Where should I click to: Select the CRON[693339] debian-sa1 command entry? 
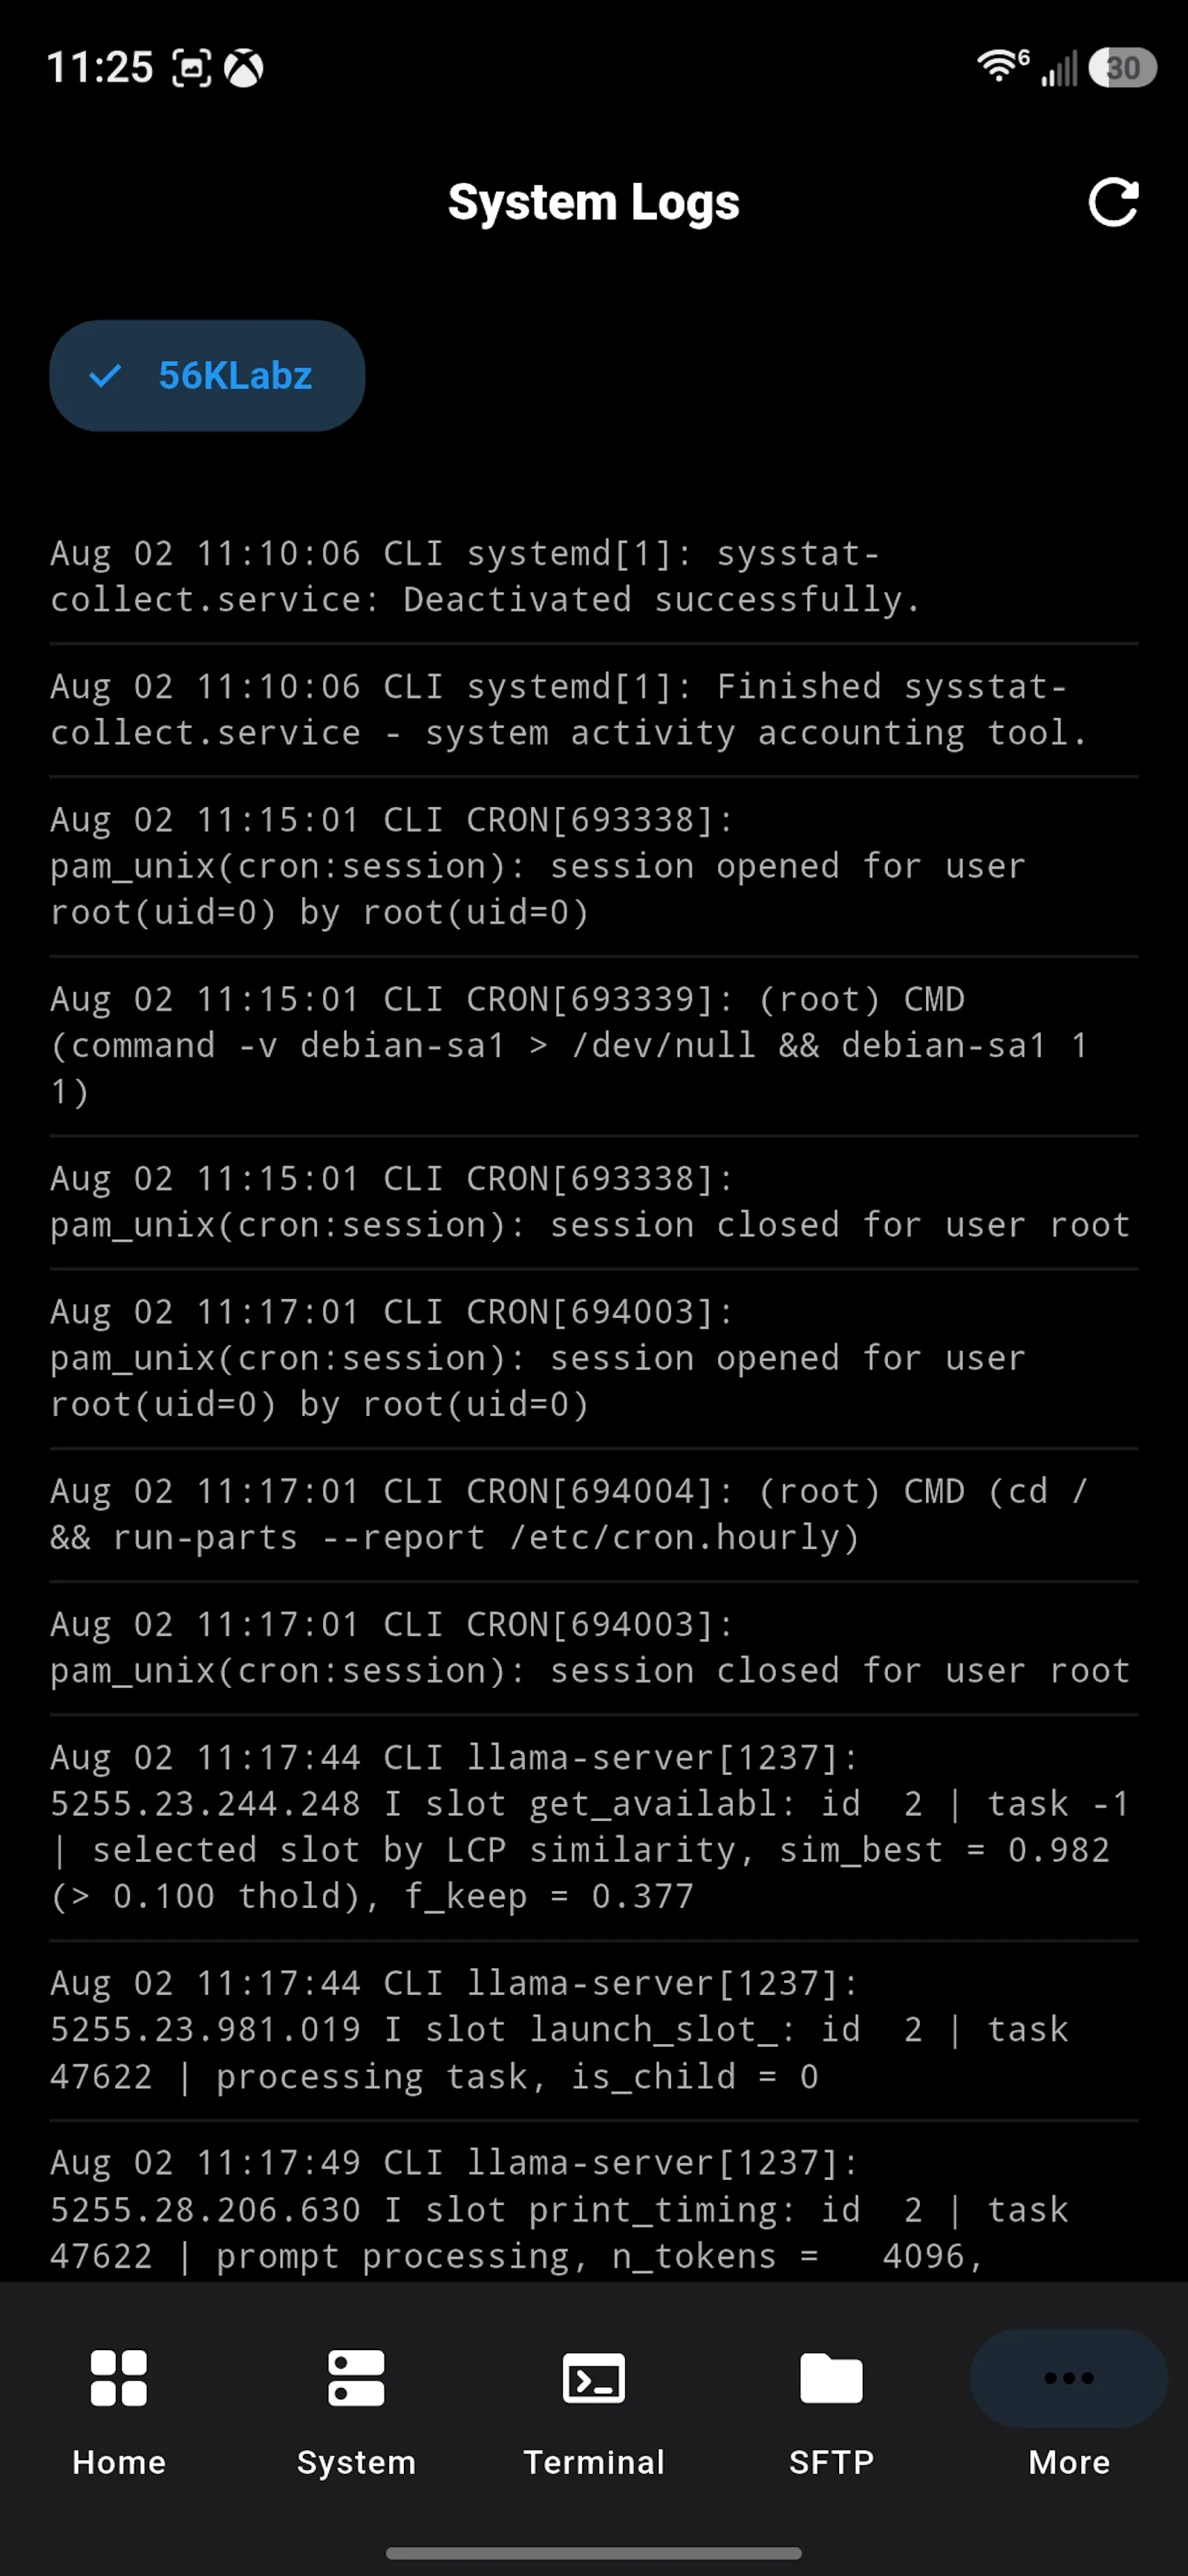[x=593, y=1046]
